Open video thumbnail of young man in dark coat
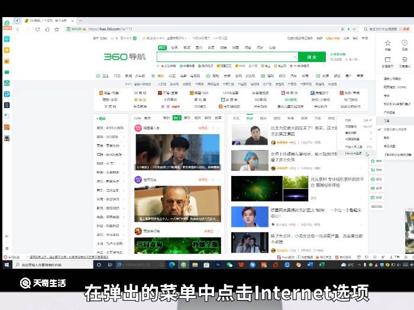The width and height of the screenshot is (414, 310). click(x=177, y=152)
